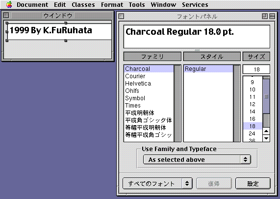Image resolution: width=280 pixels, height=199 pixels.
Task: Click the size list scroll down arrow
Action: click(266, 138)
